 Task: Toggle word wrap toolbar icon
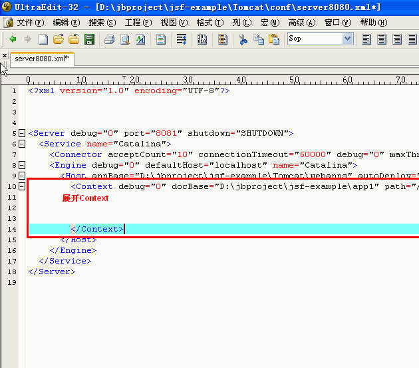point(182,39)
